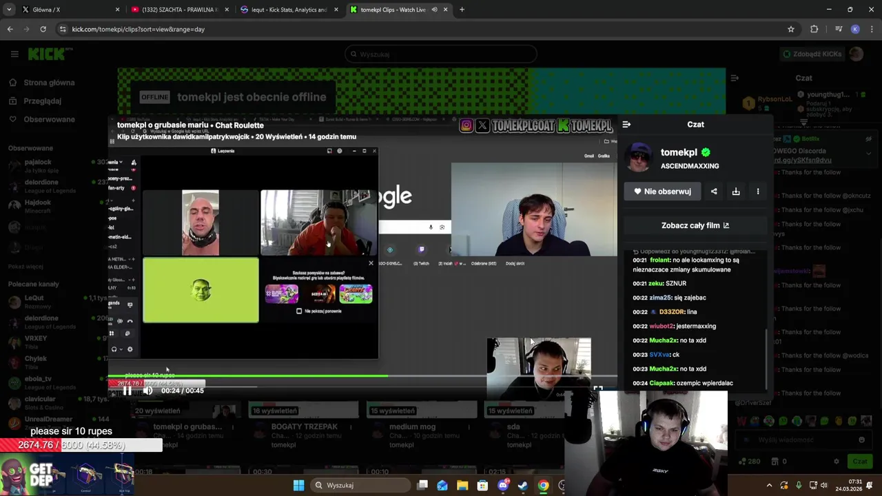The height and width of the screenshot is (496, 882).
Task: Collapse main page chat arrow icon
Action: [x=735, y=78]
